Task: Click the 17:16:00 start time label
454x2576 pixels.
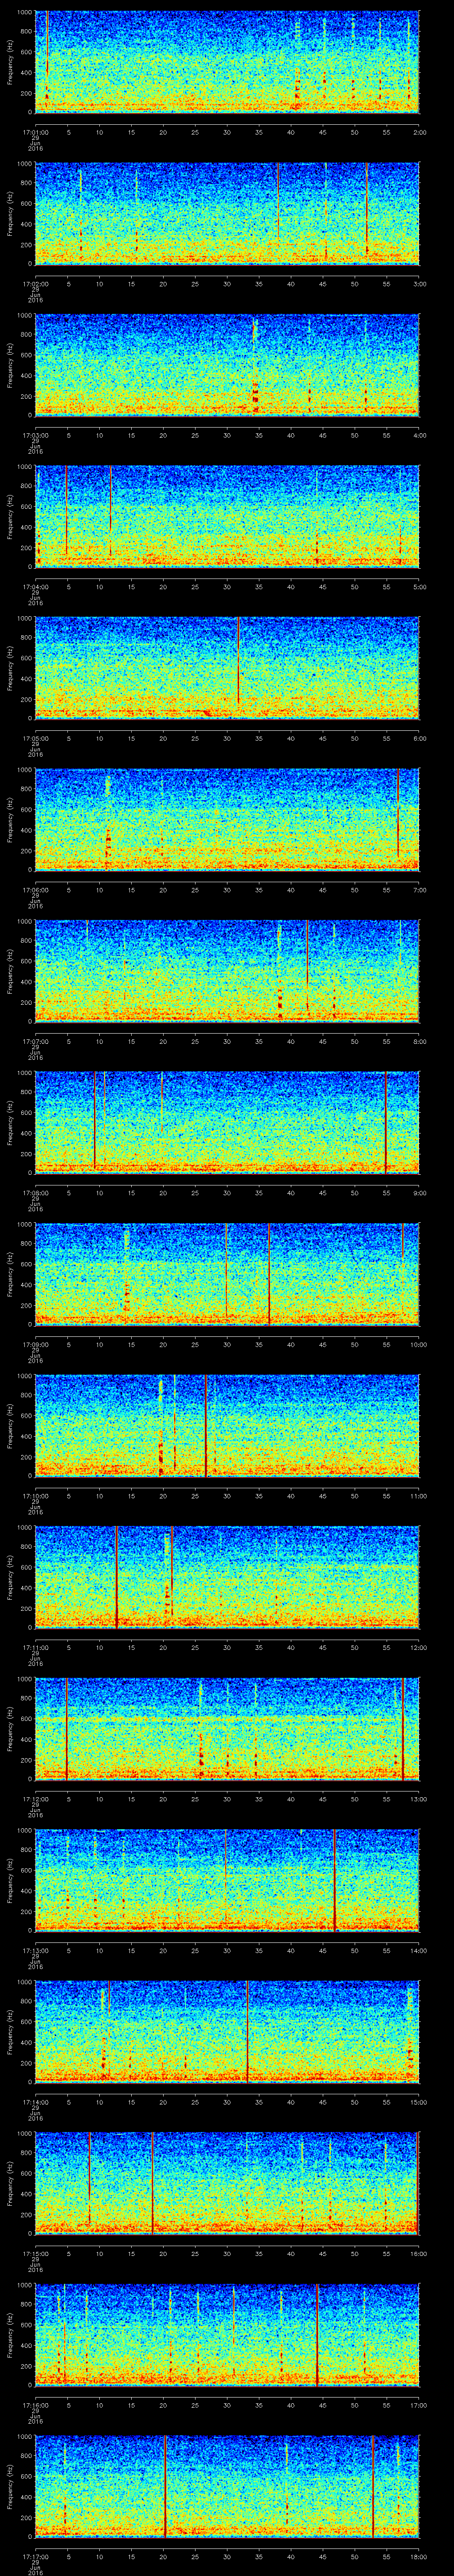Action: pos(35,2405)
